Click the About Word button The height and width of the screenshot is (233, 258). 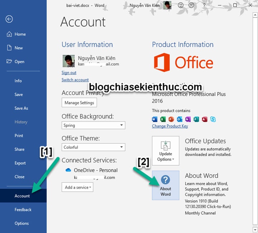point(166,185)
